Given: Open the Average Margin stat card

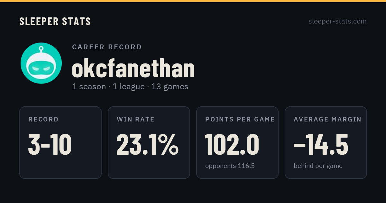Looking at the screenshot, I should [x=326, y=142].
